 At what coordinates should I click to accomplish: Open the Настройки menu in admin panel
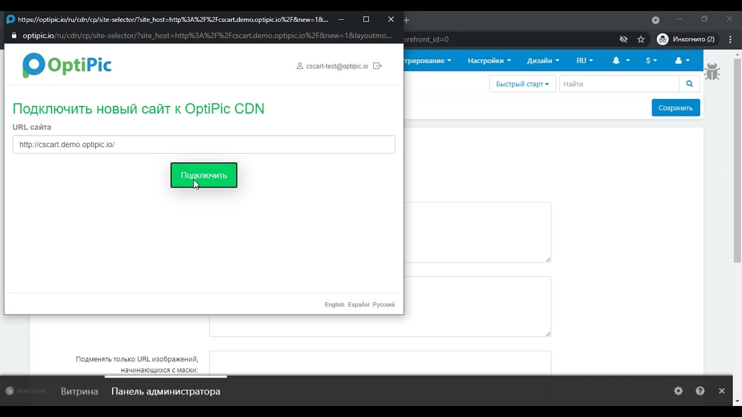pos(489,60)
